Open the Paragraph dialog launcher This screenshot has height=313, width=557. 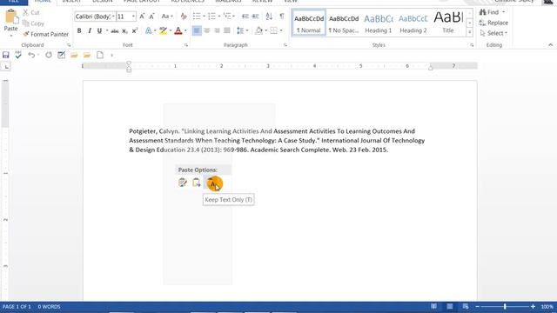click(285, 45)
